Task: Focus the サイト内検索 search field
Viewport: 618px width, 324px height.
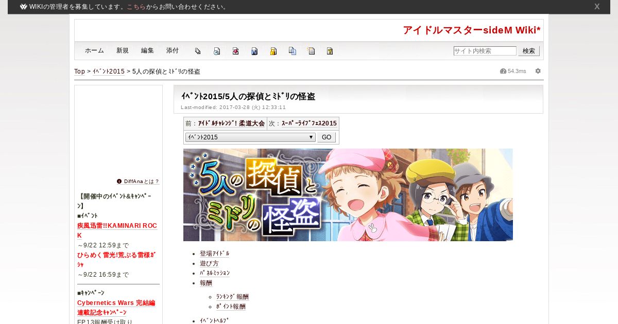Action: click(485, 51)
